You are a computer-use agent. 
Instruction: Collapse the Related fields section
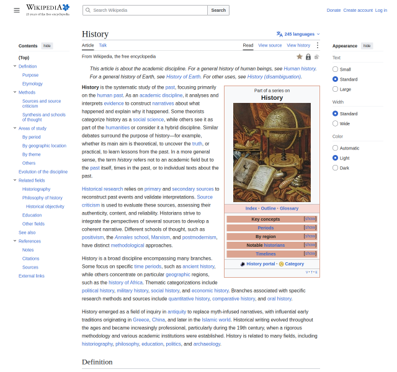(15, 180)
